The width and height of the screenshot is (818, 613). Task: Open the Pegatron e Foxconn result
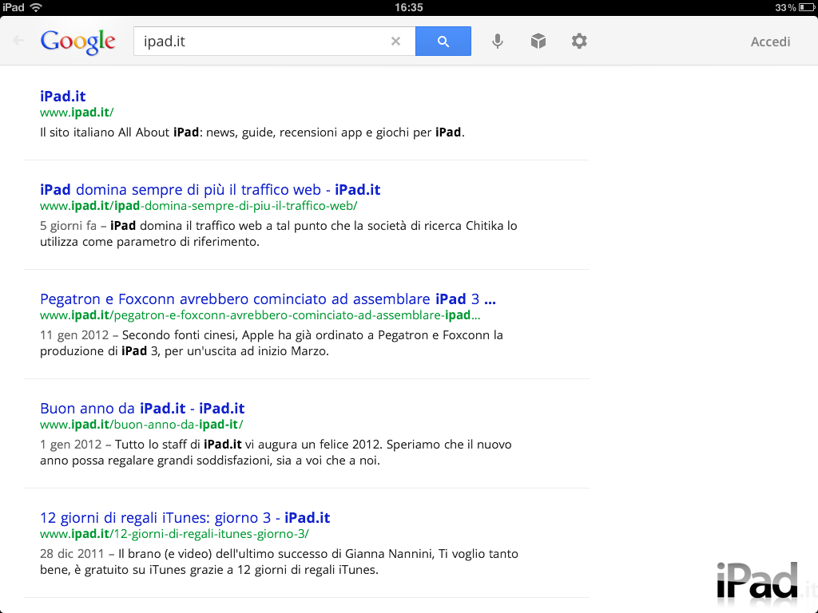pyautogui.click(x=268, y=299)
